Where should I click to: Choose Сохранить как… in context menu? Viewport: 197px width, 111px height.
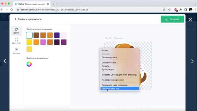click(120, 63)
